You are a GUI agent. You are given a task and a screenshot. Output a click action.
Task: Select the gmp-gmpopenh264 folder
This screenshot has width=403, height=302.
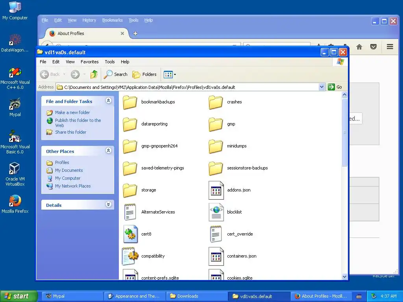(x=150, y=146)
